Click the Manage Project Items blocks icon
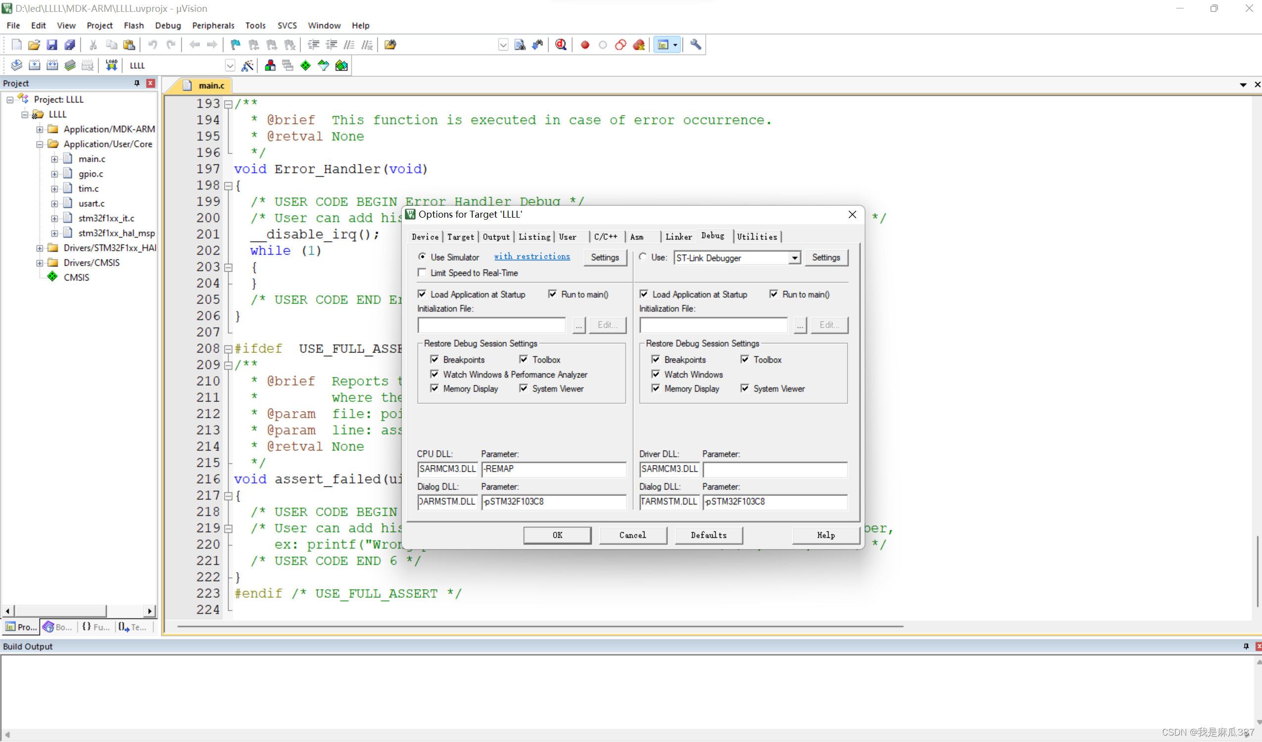Viewport: 1262px width, 742px height. (270, 65)
